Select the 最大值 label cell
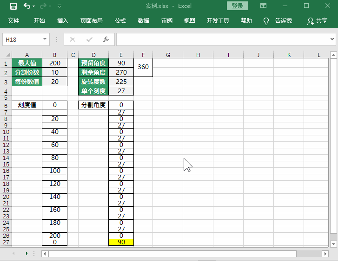This screenshot has height=261, width=338. [x=27, y=63]
